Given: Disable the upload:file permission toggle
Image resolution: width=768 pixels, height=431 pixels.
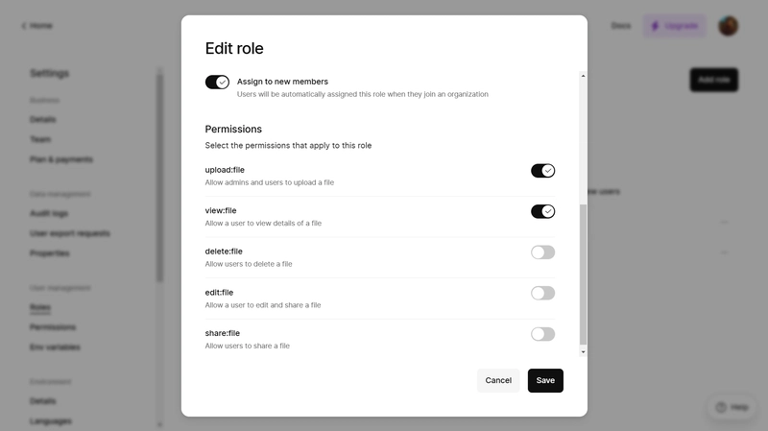Looking at the screenshot, I should click(542, 171).
